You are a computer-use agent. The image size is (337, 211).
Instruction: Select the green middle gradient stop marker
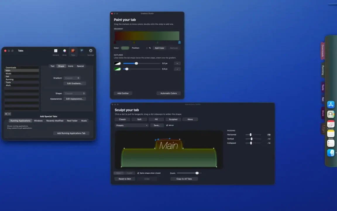(157, 42)
